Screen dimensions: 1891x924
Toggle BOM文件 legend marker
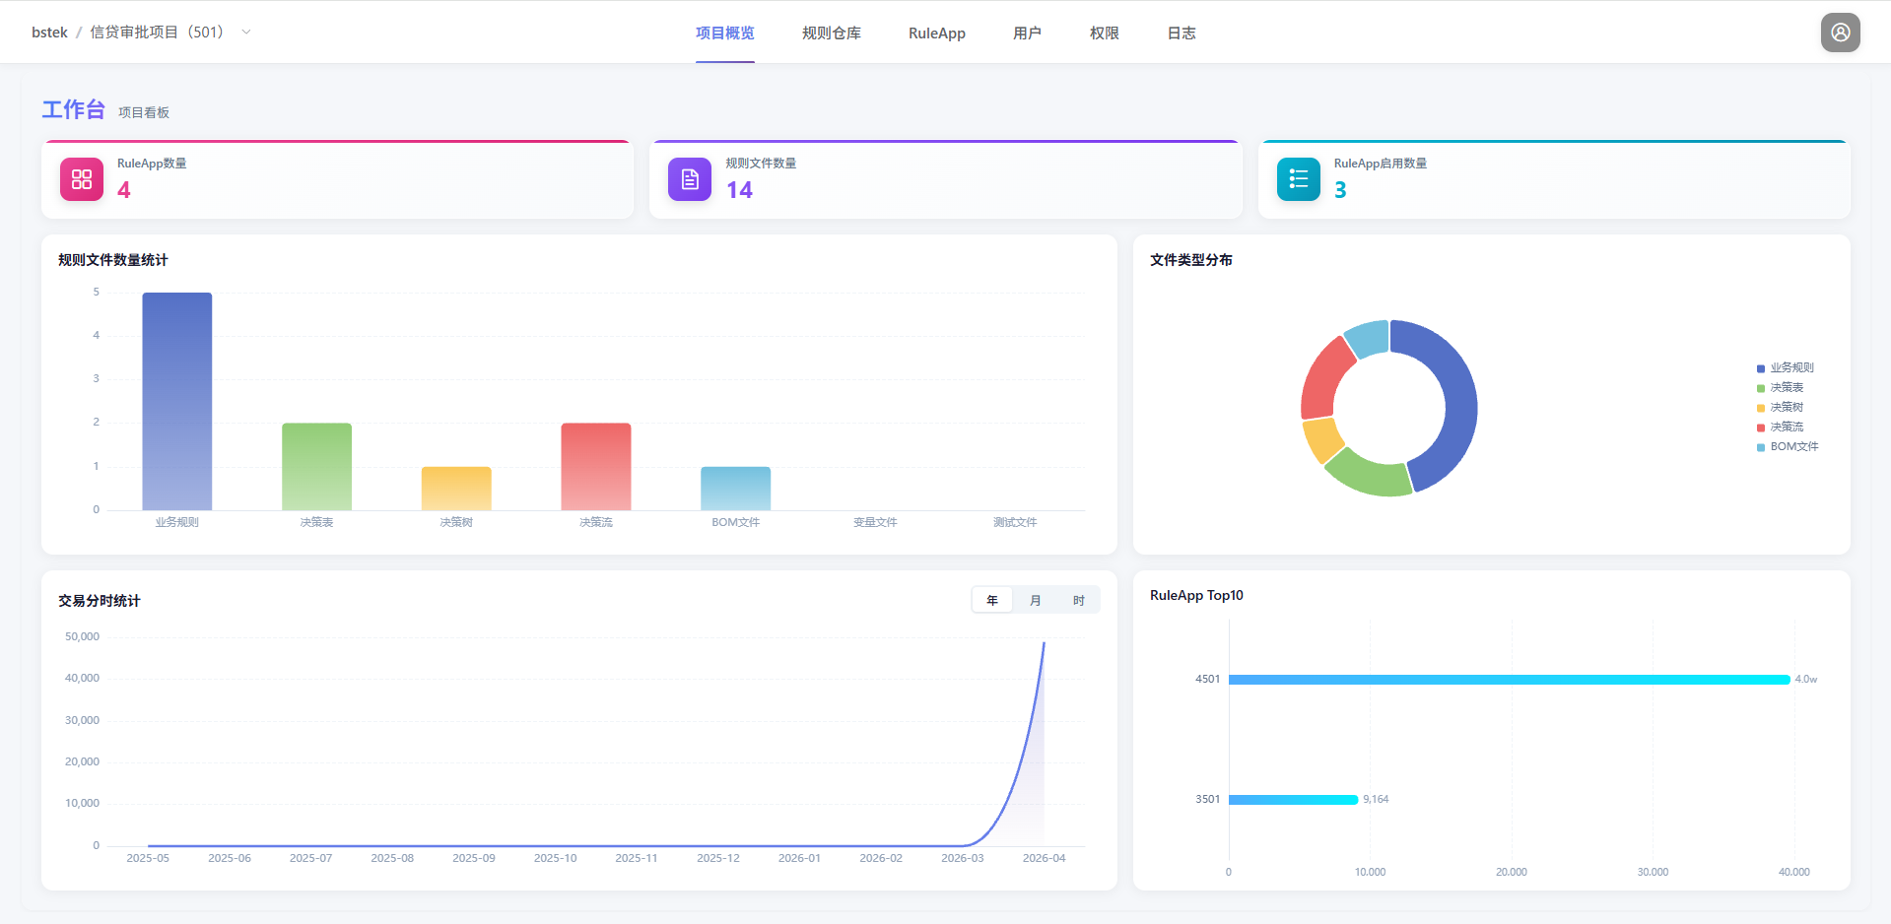(1761, 447)
